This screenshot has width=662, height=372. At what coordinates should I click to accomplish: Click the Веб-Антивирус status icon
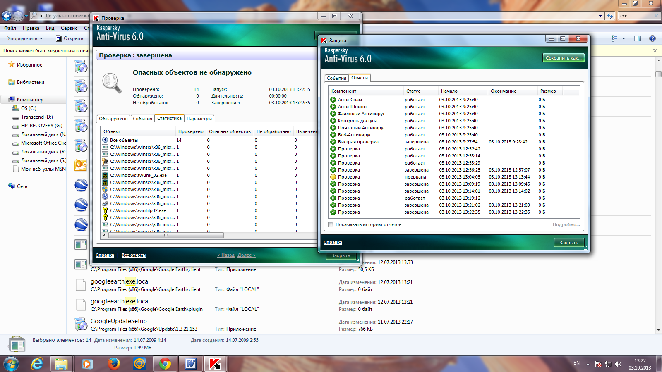(x=333, y=135)
